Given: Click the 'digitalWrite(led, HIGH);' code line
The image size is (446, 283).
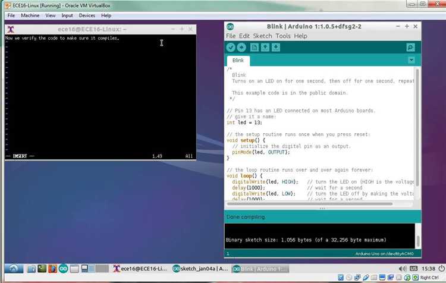Looking at the screenshot, I should click(265, 182).
